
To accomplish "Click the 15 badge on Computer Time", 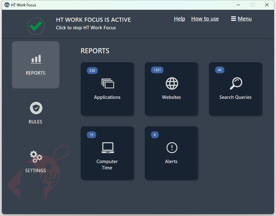I will pyautogui.click(x=91, y=135).
